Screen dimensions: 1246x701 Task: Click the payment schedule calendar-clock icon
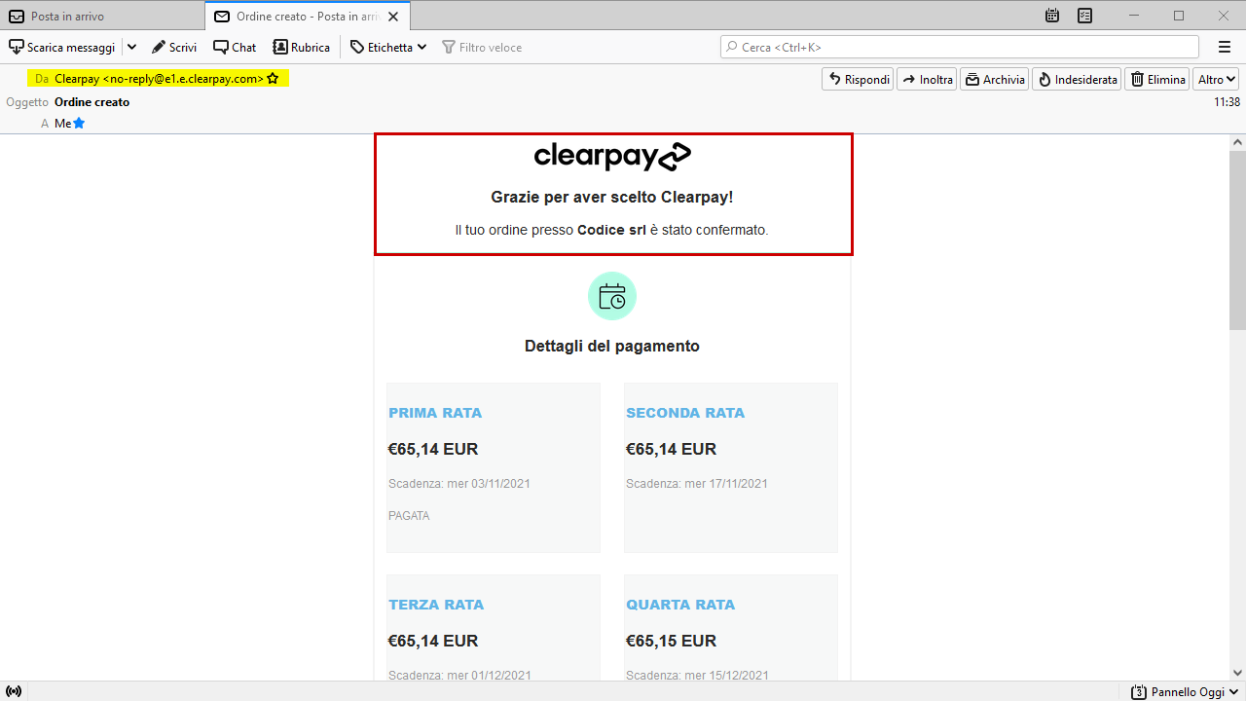coord(612,296)
